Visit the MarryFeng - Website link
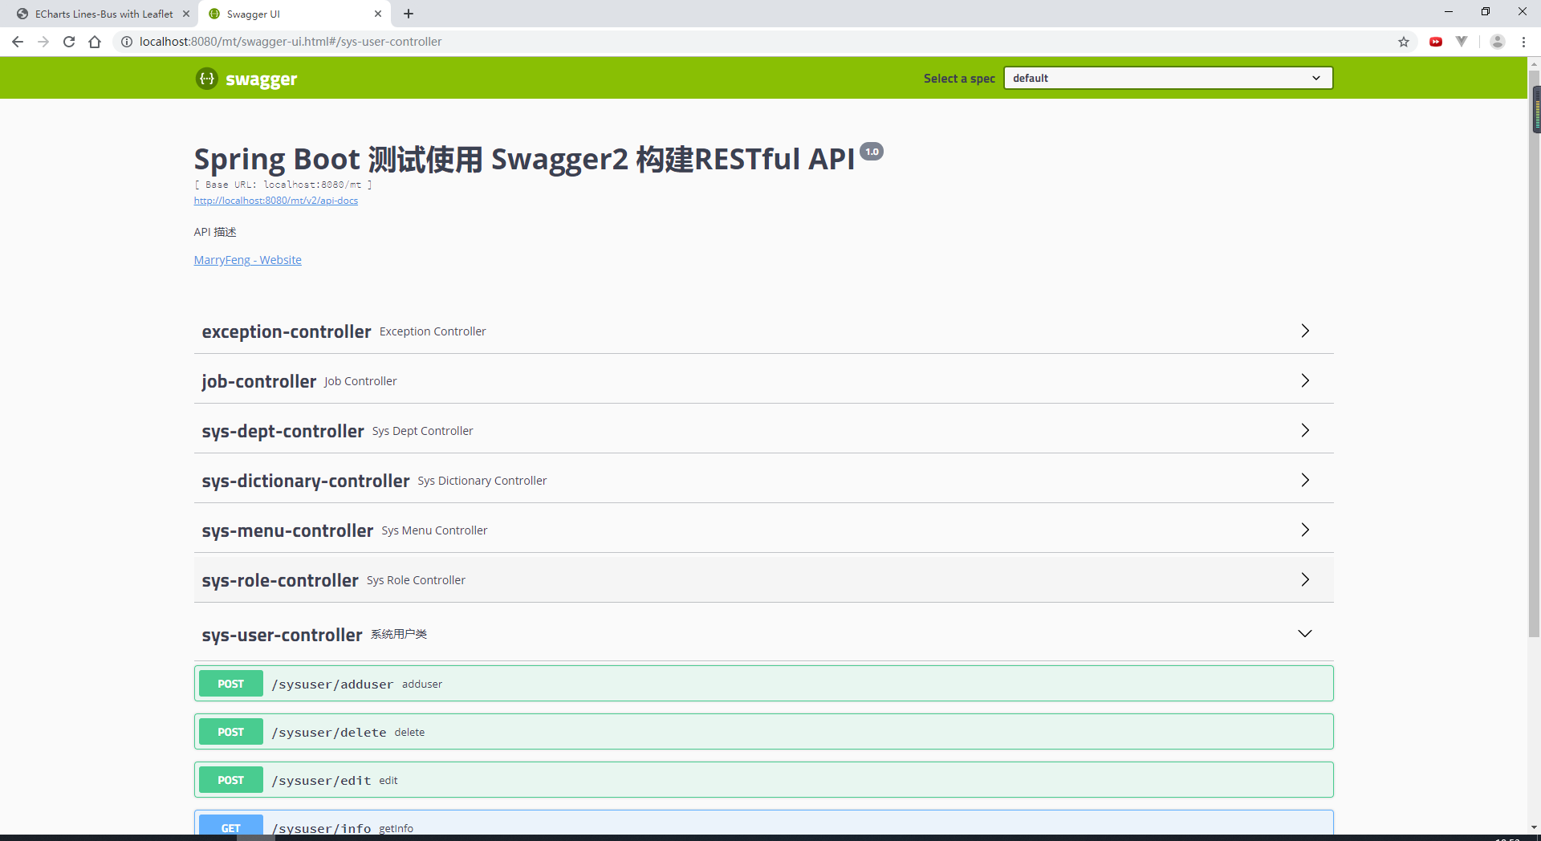 (248, 260)
